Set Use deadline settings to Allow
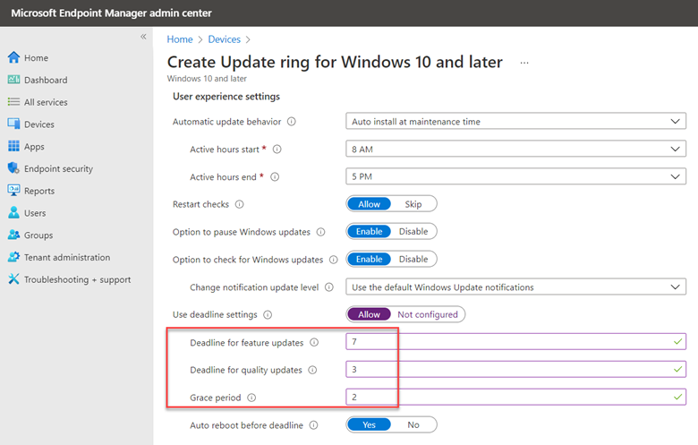 pos(369,314)
